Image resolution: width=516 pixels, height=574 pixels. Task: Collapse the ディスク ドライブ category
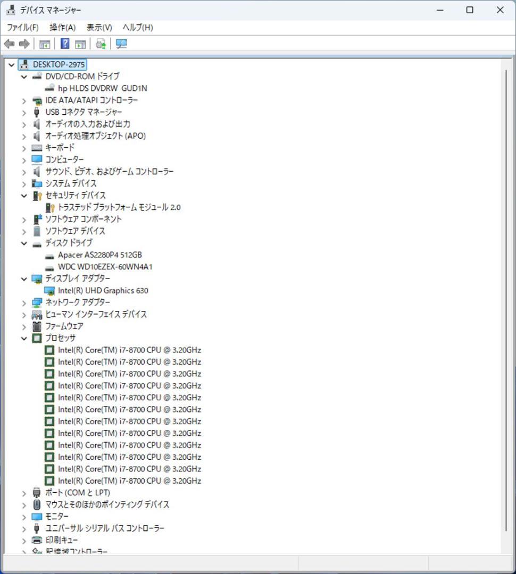(24, 243)
